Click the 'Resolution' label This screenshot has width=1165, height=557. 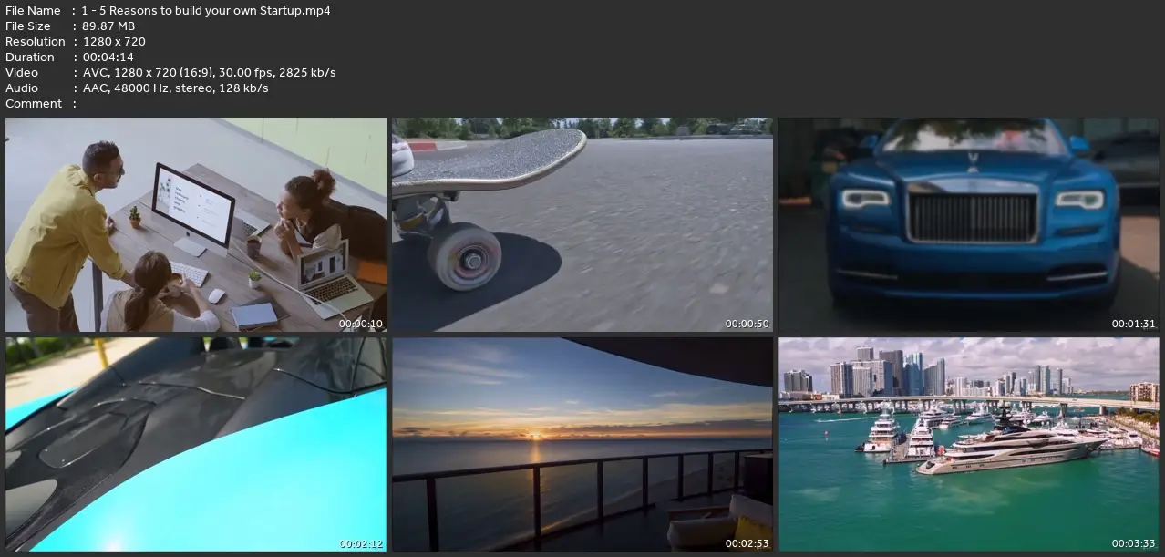[x=36, y=42]
